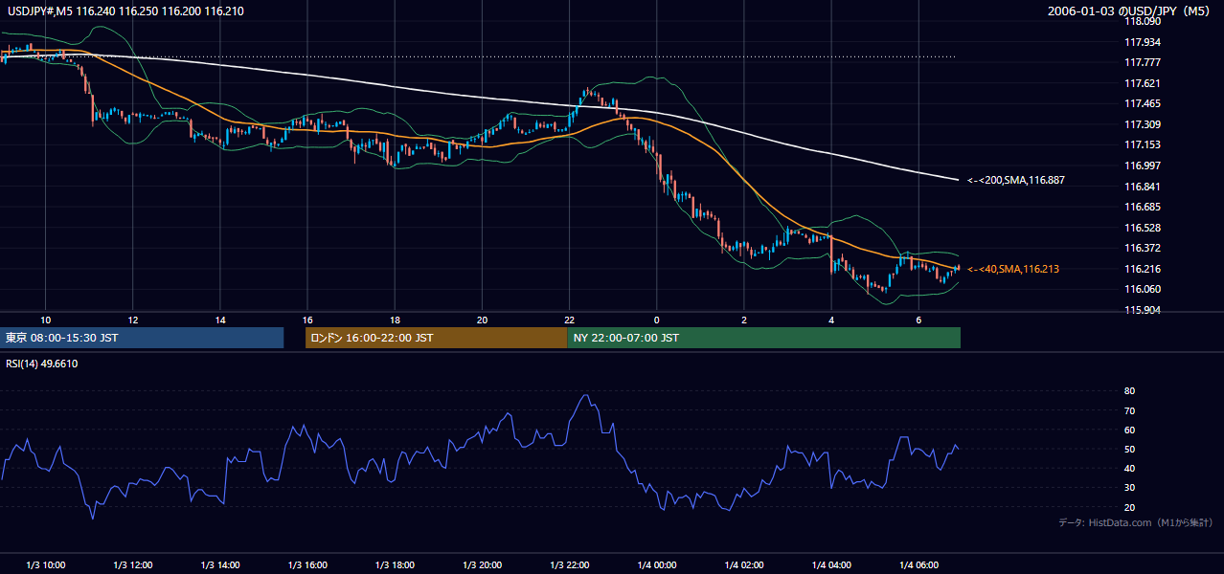Click the NY session bar 22:00-07:00 JST
The image size is (1224, 574).
[764, 338]
